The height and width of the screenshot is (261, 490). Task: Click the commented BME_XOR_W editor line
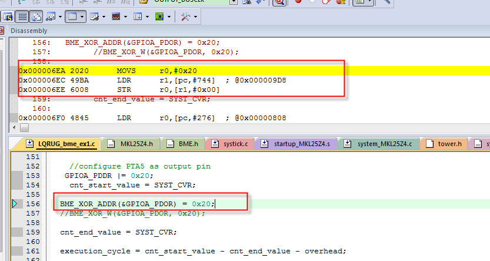tap(132, 213)
